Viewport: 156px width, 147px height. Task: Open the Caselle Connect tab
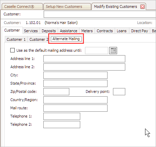click(x=22, y=7)
